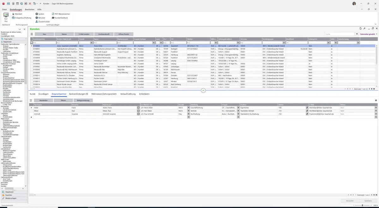Switch to the Artikeldaten tab
Image resolution: width=379 pixels, height=208 pixels.
click(144, 94)
